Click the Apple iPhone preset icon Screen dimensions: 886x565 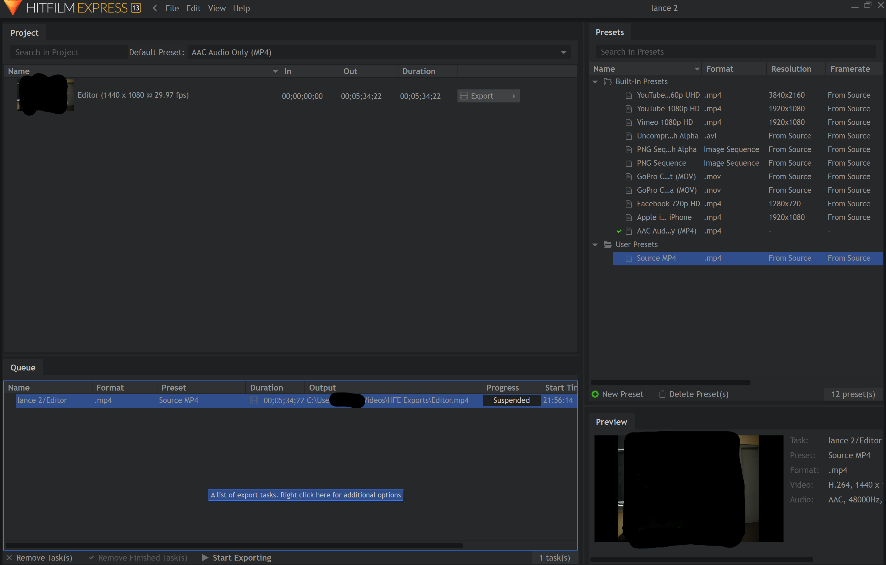628,217
